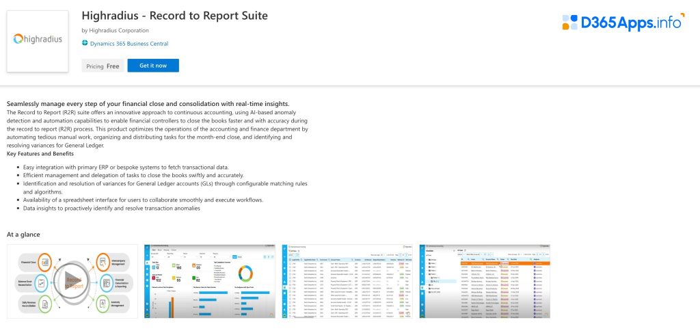Viewport: 700px width, 333px height.
Task: Click the Highradius - Record to Report Suite title
Action: tap(174, 16)
